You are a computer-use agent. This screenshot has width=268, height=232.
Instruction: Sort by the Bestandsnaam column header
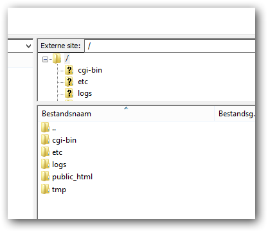coord(126,114)
